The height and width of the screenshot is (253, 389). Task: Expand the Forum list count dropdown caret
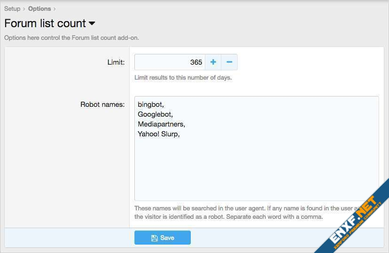click(92, 23)
